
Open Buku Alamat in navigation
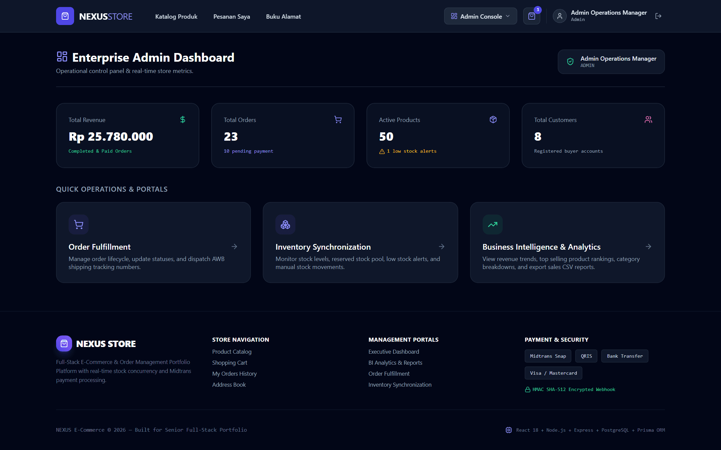coord(283,16)
